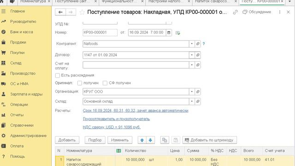295x166 pixels.
Task: Click the Помощь question mark icon
Action: coord(3,156)
